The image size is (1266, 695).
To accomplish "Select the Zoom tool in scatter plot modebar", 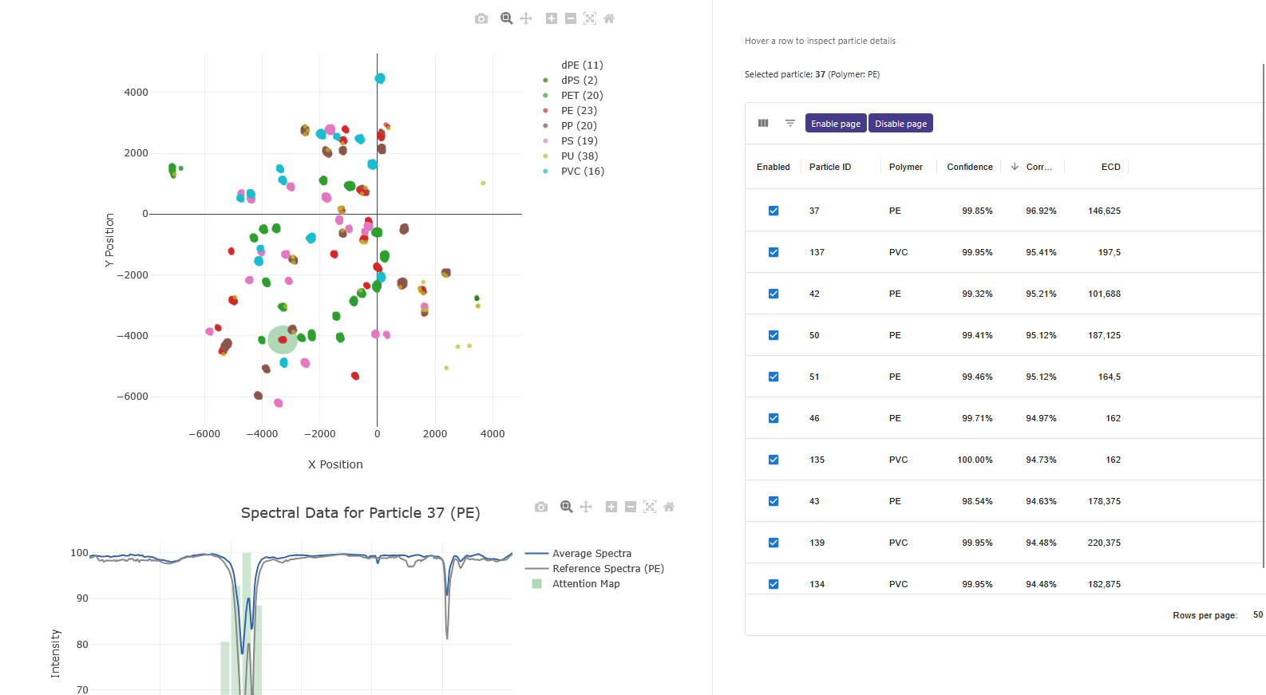I will pos(506,18).
